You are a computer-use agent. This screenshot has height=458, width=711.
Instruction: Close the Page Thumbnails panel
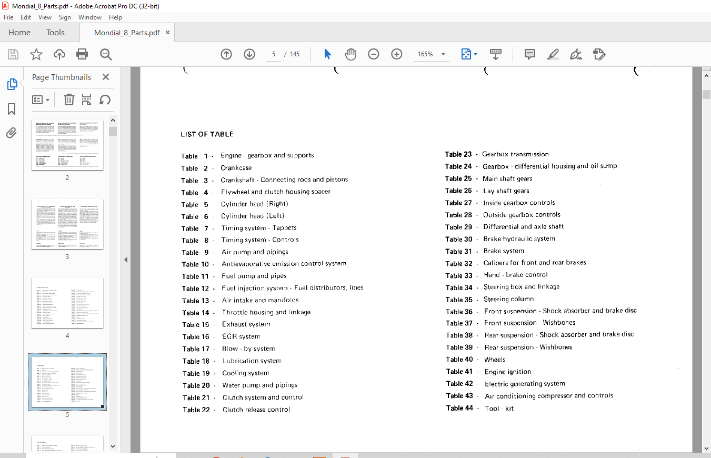pos(106,77)
